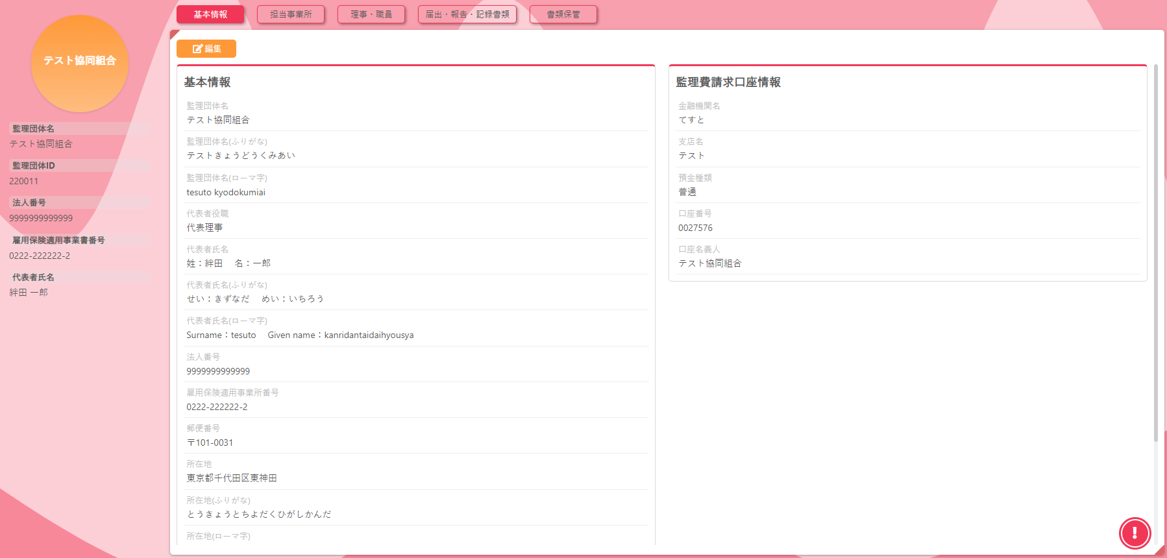
Task: Click the account number 0027576
Action: pyautogui.click(x=695, y=228)
